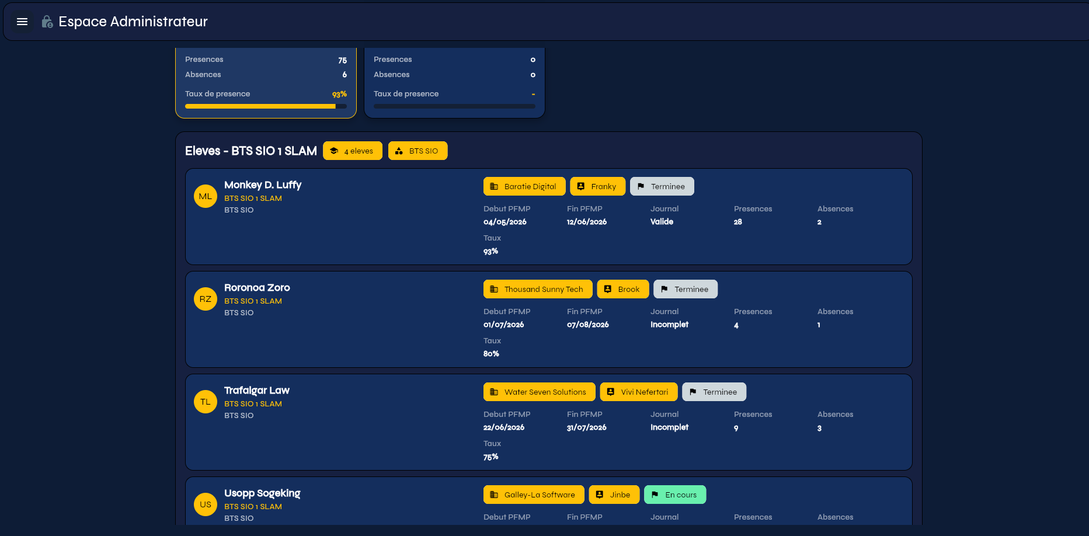1089x536 pixels.
Task: Click BTS SIO 1 SLAM under Luffy
Action: [253, 199]
